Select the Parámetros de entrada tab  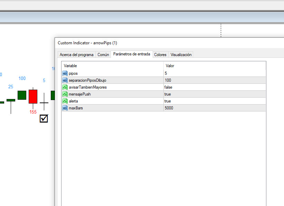132,54
